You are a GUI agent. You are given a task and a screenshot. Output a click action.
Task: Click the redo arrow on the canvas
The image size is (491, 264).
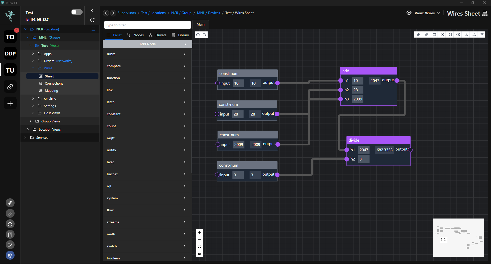(204, 35)
